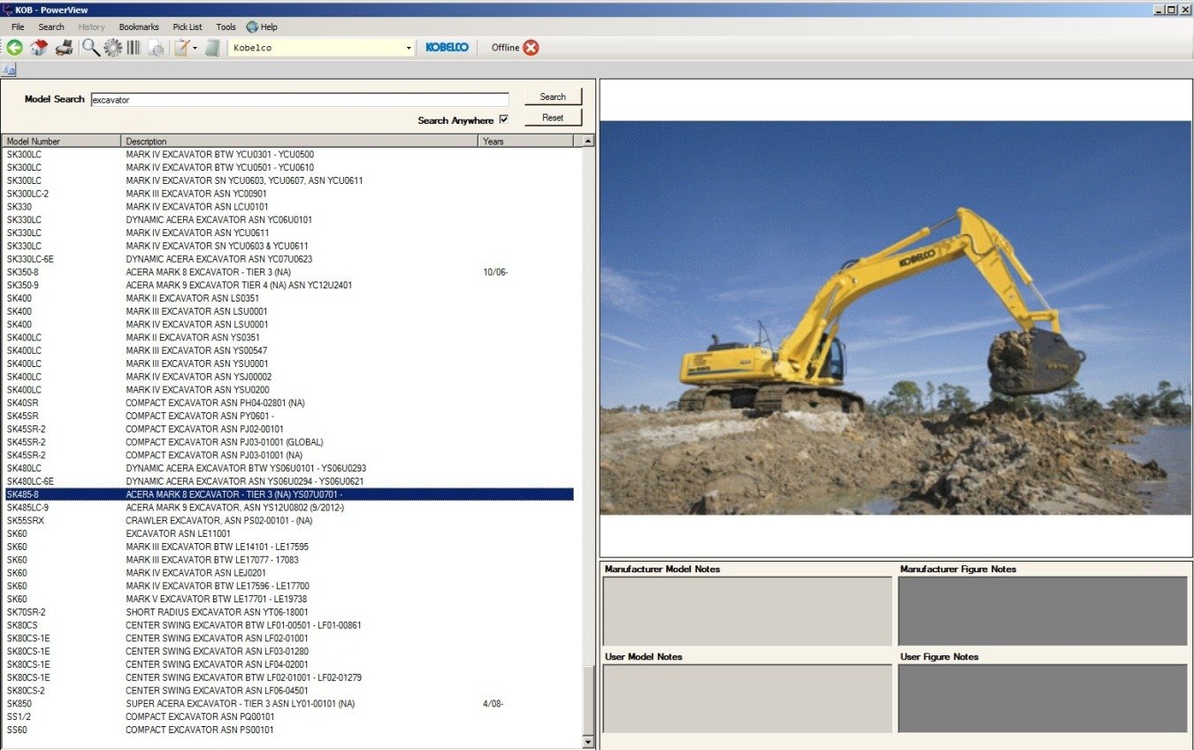Go to home via house icon
Image resolution: width=1194 pixels, height=750 pixels.
pos(39,48)
